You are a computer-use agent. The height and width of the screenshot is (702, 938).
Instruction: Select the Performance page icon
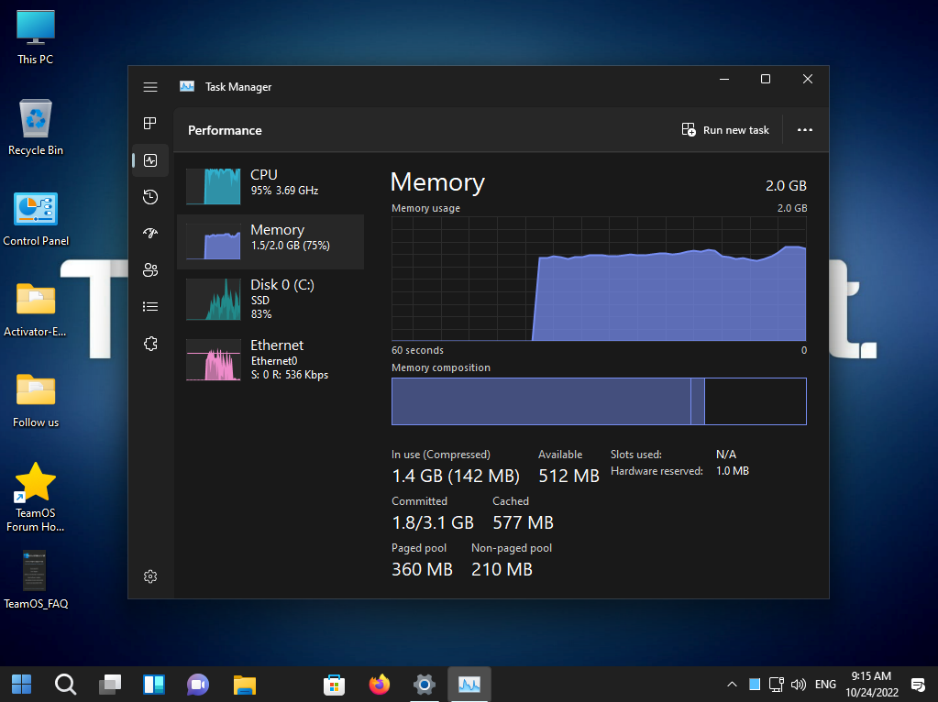(150, 160)
